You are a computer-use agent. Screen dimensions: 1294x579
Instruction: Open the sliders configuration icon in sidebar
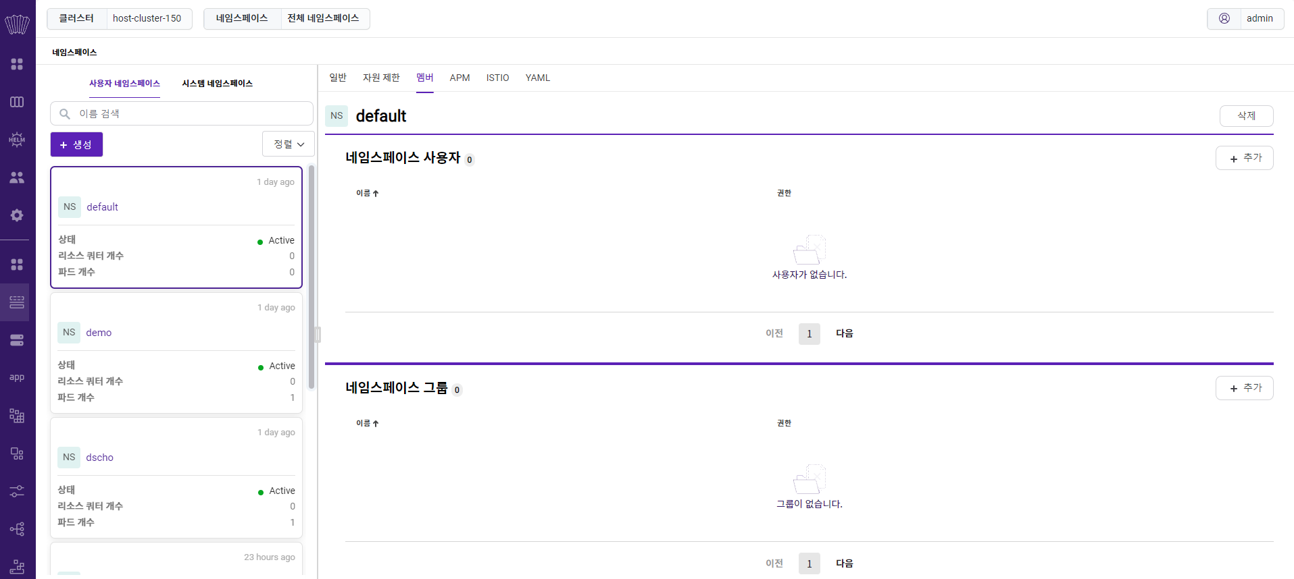17,491
